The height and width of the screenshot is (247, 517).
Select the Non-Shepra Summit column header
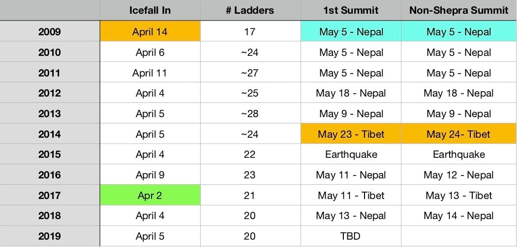click(458, 10)
